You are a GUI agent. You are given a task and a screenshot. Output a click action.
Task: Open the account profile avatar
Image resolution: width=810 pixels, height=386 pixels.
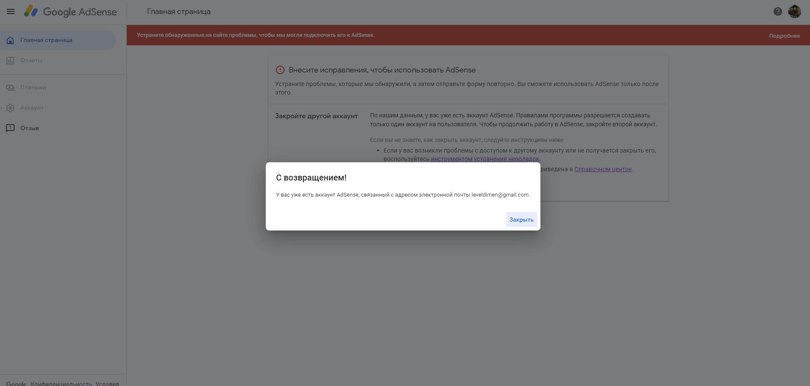[x=794, y=11]
